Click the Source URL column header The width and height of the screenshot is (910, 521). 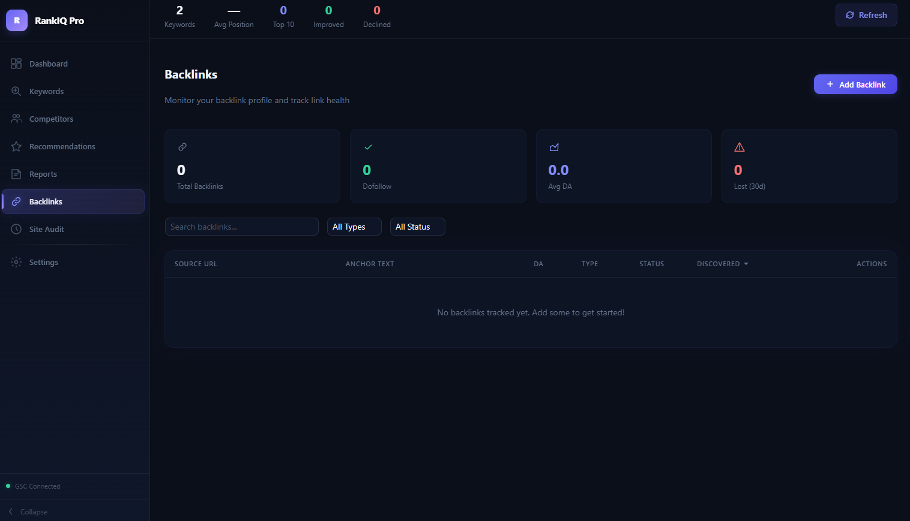(196, 264)
